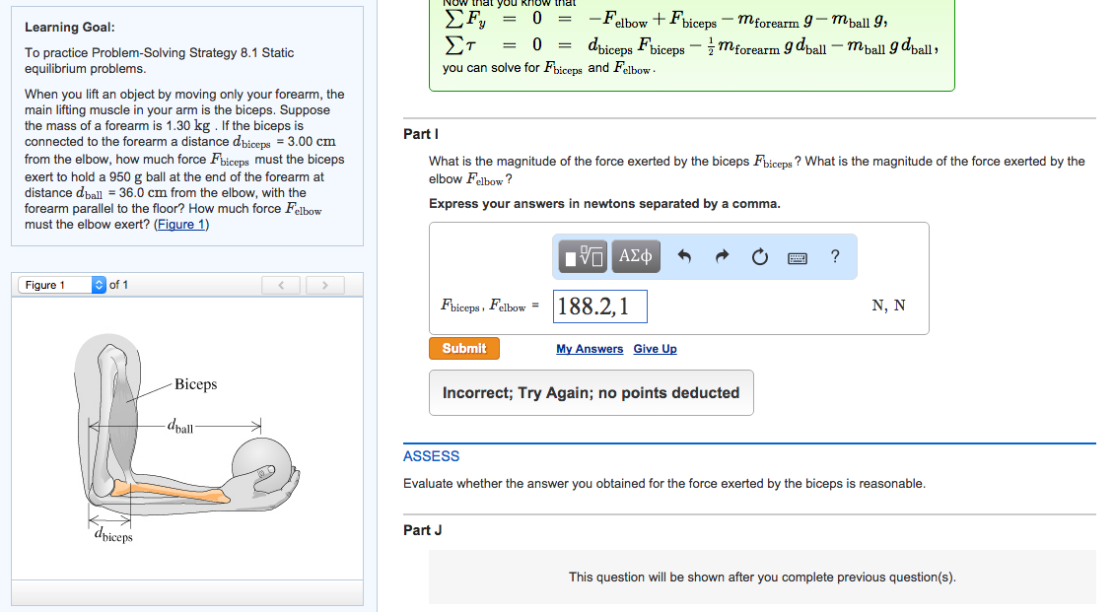Reset the answer entry with circular arrow
The image size is (1114, 612).
coord(759,256)
